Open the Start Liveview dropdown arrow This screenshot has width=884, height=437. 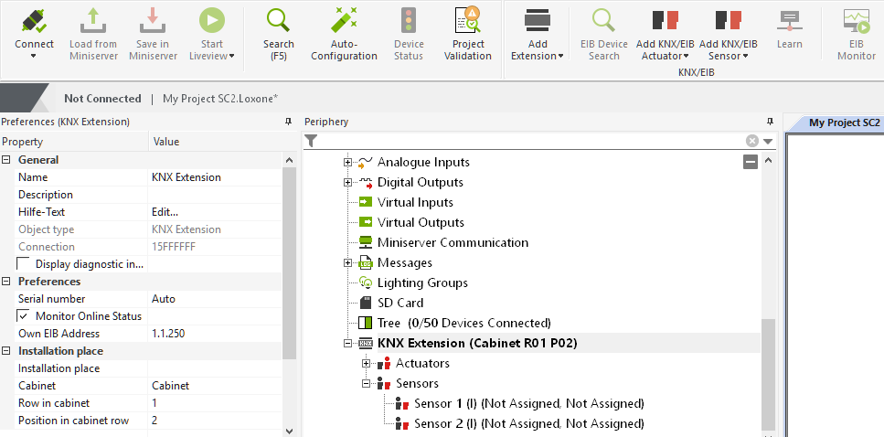tap(231, 56)
